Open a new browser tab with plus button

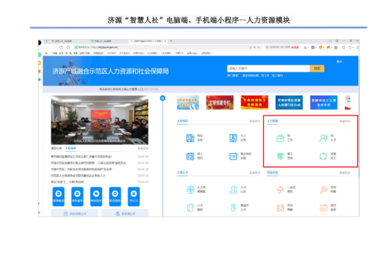click(x=171, y=41)
